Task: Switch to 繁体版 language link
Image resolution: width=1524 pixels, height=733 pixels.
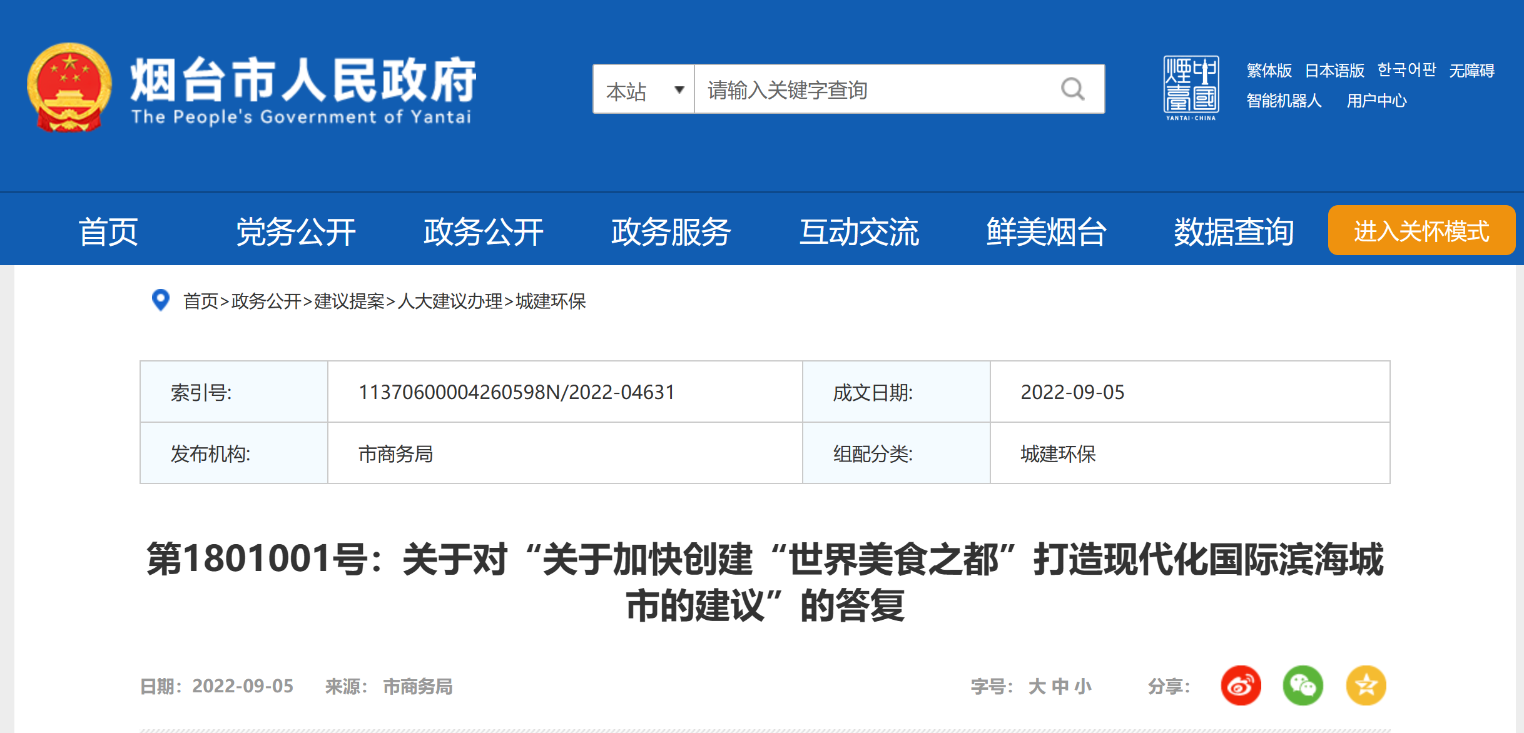Action: tap(1269, 71)
